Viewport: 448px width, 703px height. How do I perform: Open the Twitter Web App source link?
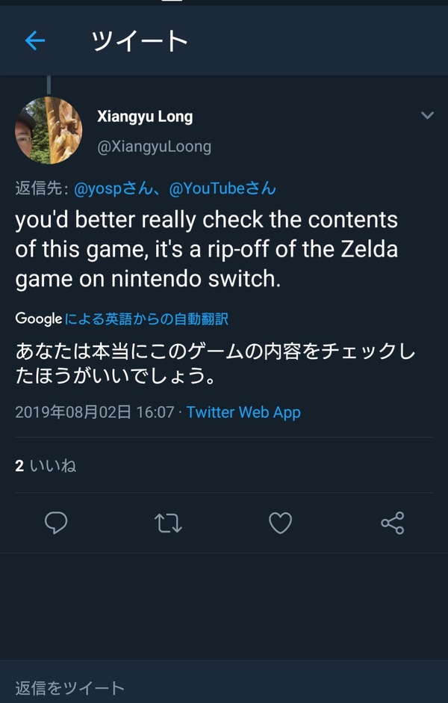coord(243,412)
